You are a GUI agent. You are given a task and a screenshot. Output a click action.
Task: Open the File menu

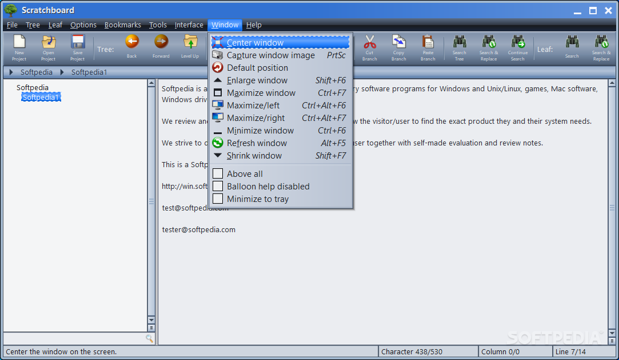pos(12,25)
